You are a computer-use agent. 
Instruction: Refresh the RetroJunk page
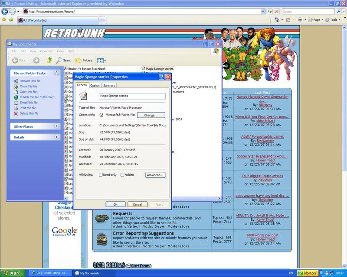[269, 12]
